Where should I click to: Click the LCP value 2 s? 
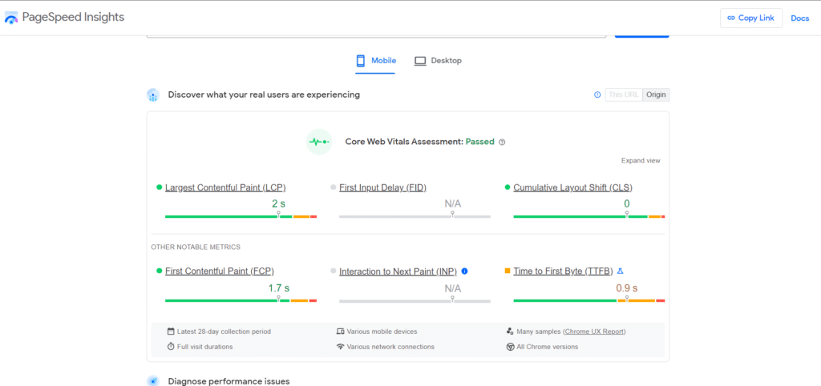click(x=278, y=203)
